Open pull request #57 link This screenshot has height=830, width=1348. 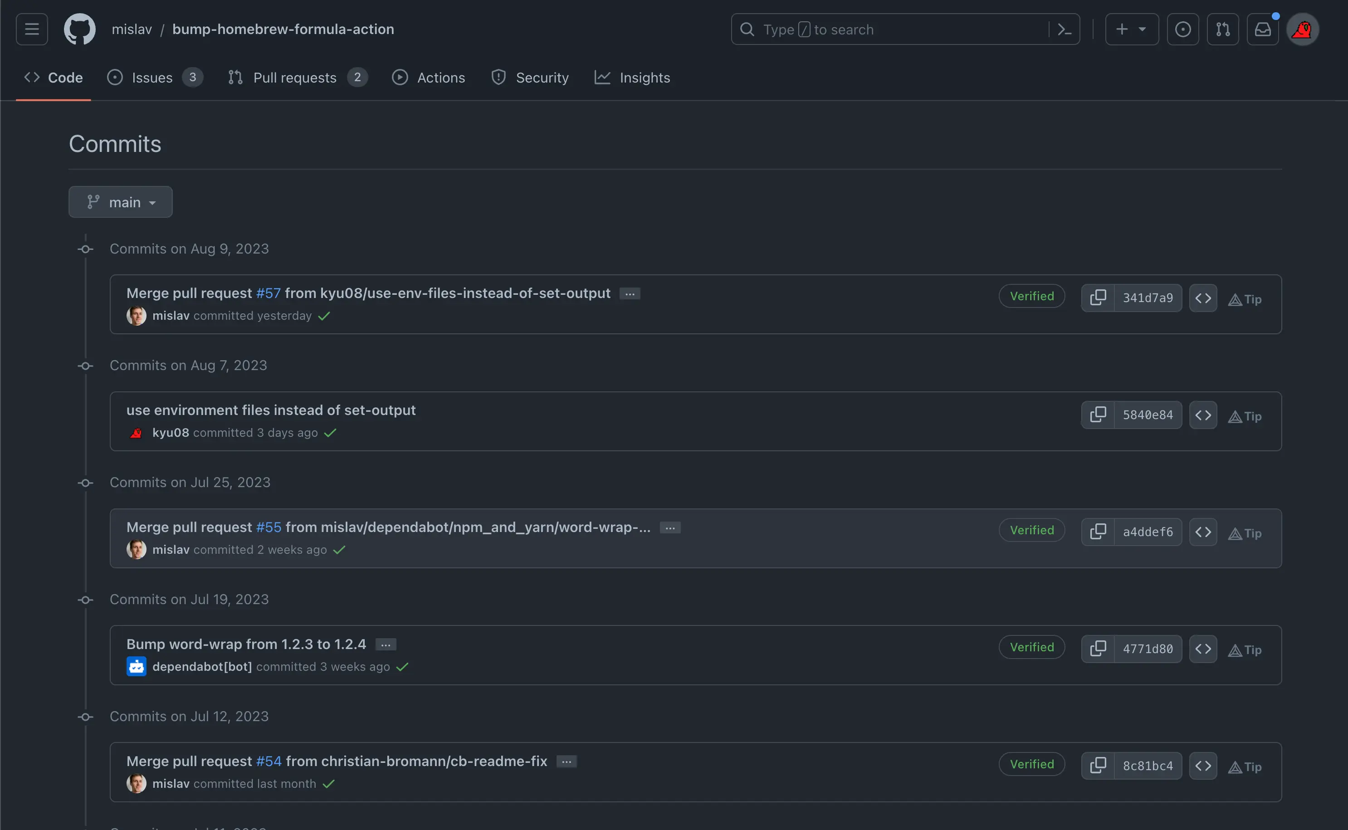tap(268, 293)
